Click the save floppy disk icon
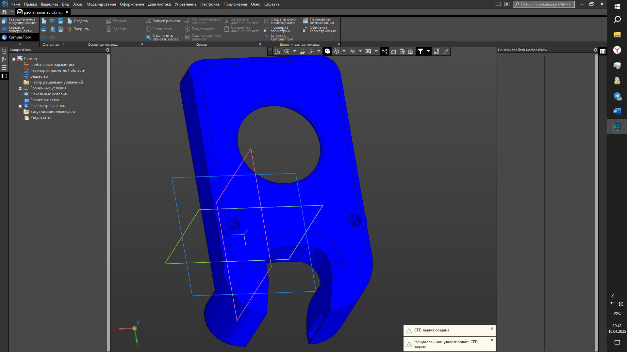 pos(60,21)
